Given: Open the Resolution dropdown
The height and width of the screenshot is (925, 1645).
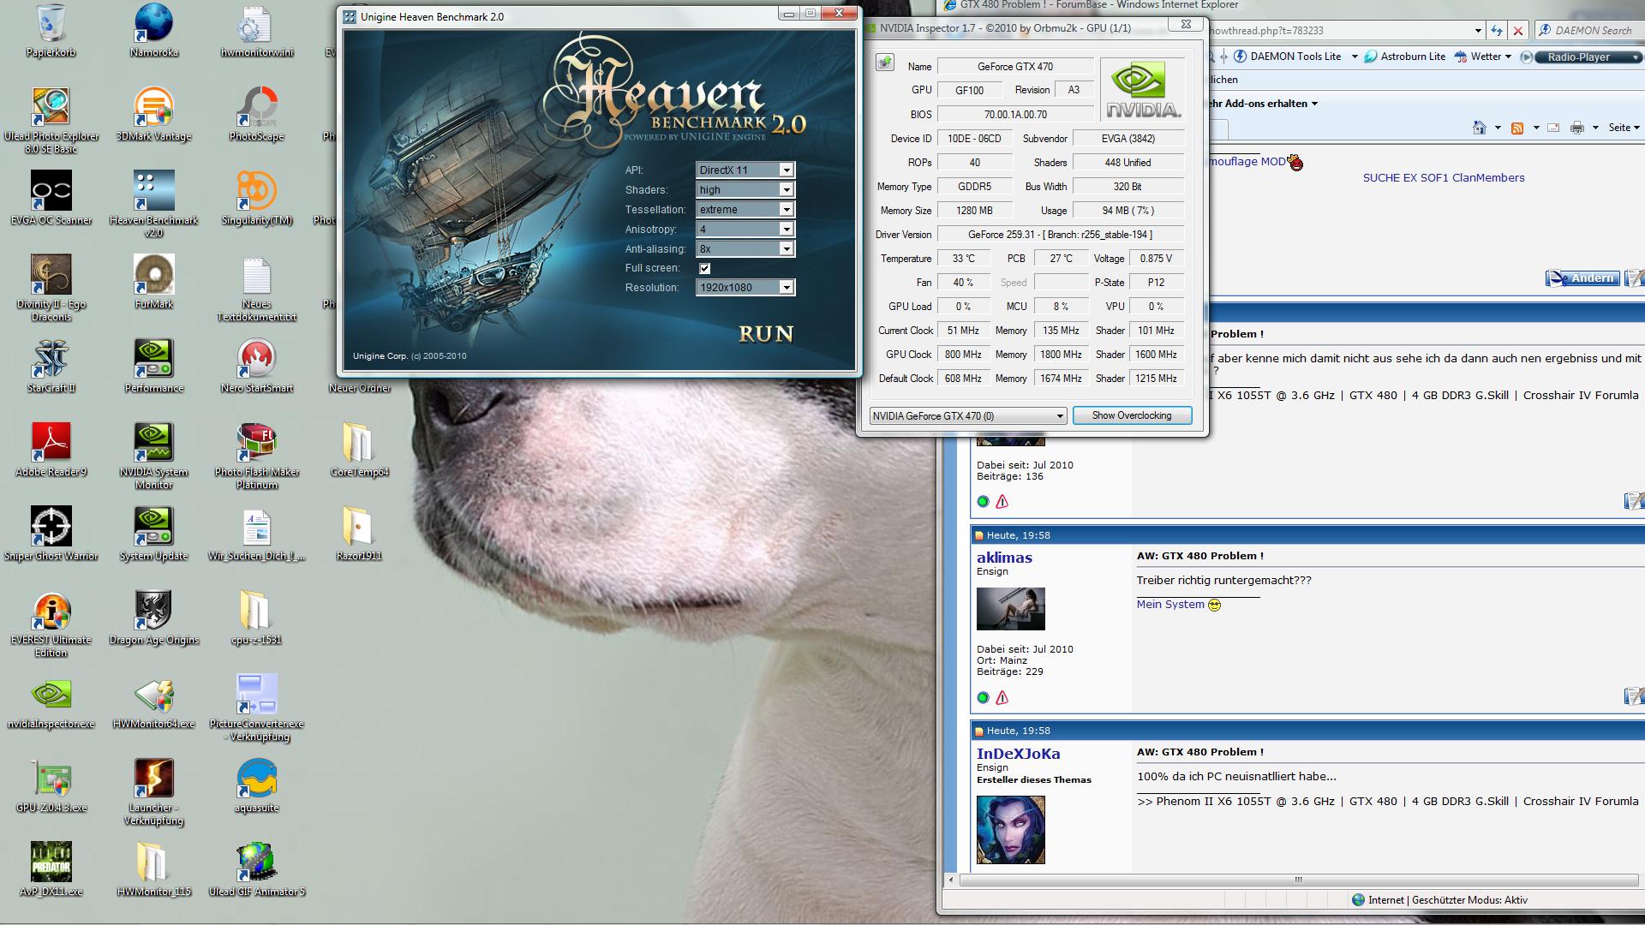Looking at the screenshot, I should [x=745, y=288].
